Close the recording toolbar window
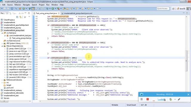Screen dimensions: 191x107 tap(188, 95)
